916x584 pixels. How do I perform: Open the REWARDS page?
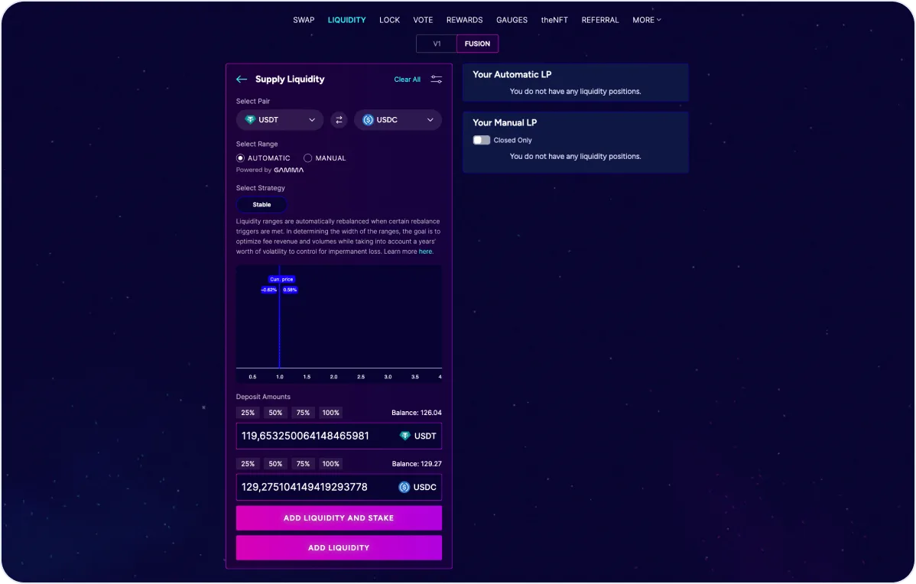pos(464,20)
